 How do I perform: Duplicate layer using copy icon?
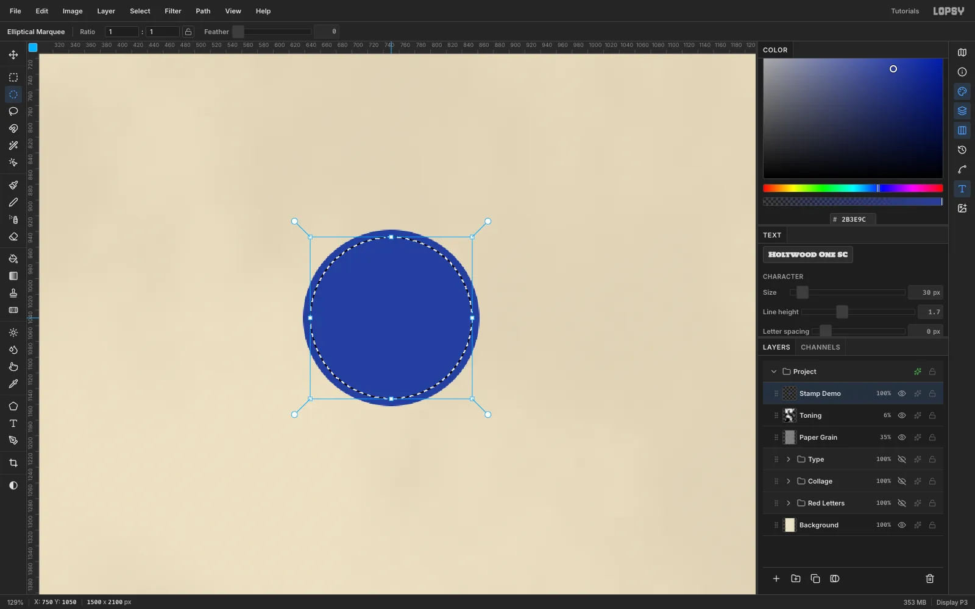(815, 579)
